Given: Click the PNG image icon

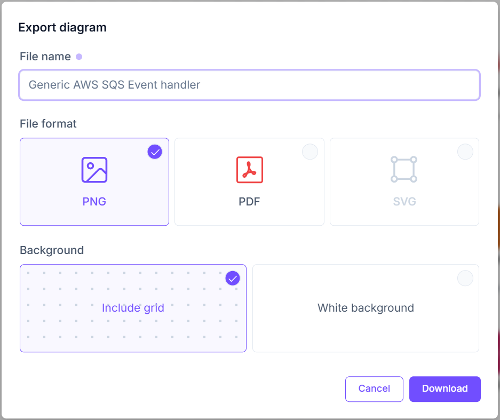Looking at the screenshot, I should (x=94, y=170).
